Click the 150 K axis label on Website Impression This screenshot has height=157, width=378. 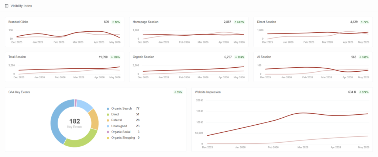point(200,111)
